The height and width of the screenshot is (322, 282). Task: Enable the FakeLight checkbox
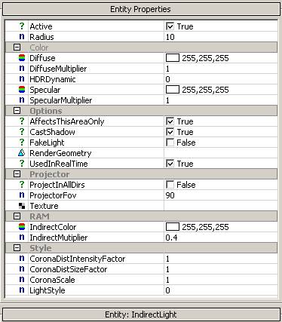(x=170, y=143)
